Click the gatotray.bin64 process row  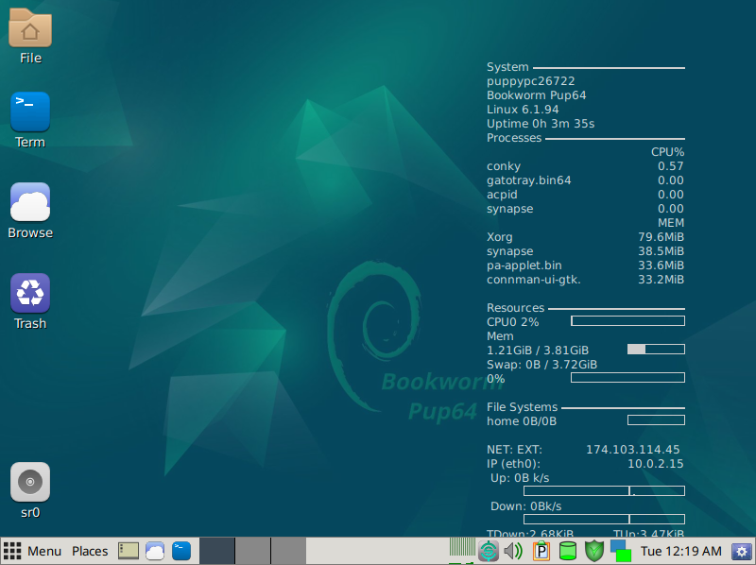click(585, 180)
